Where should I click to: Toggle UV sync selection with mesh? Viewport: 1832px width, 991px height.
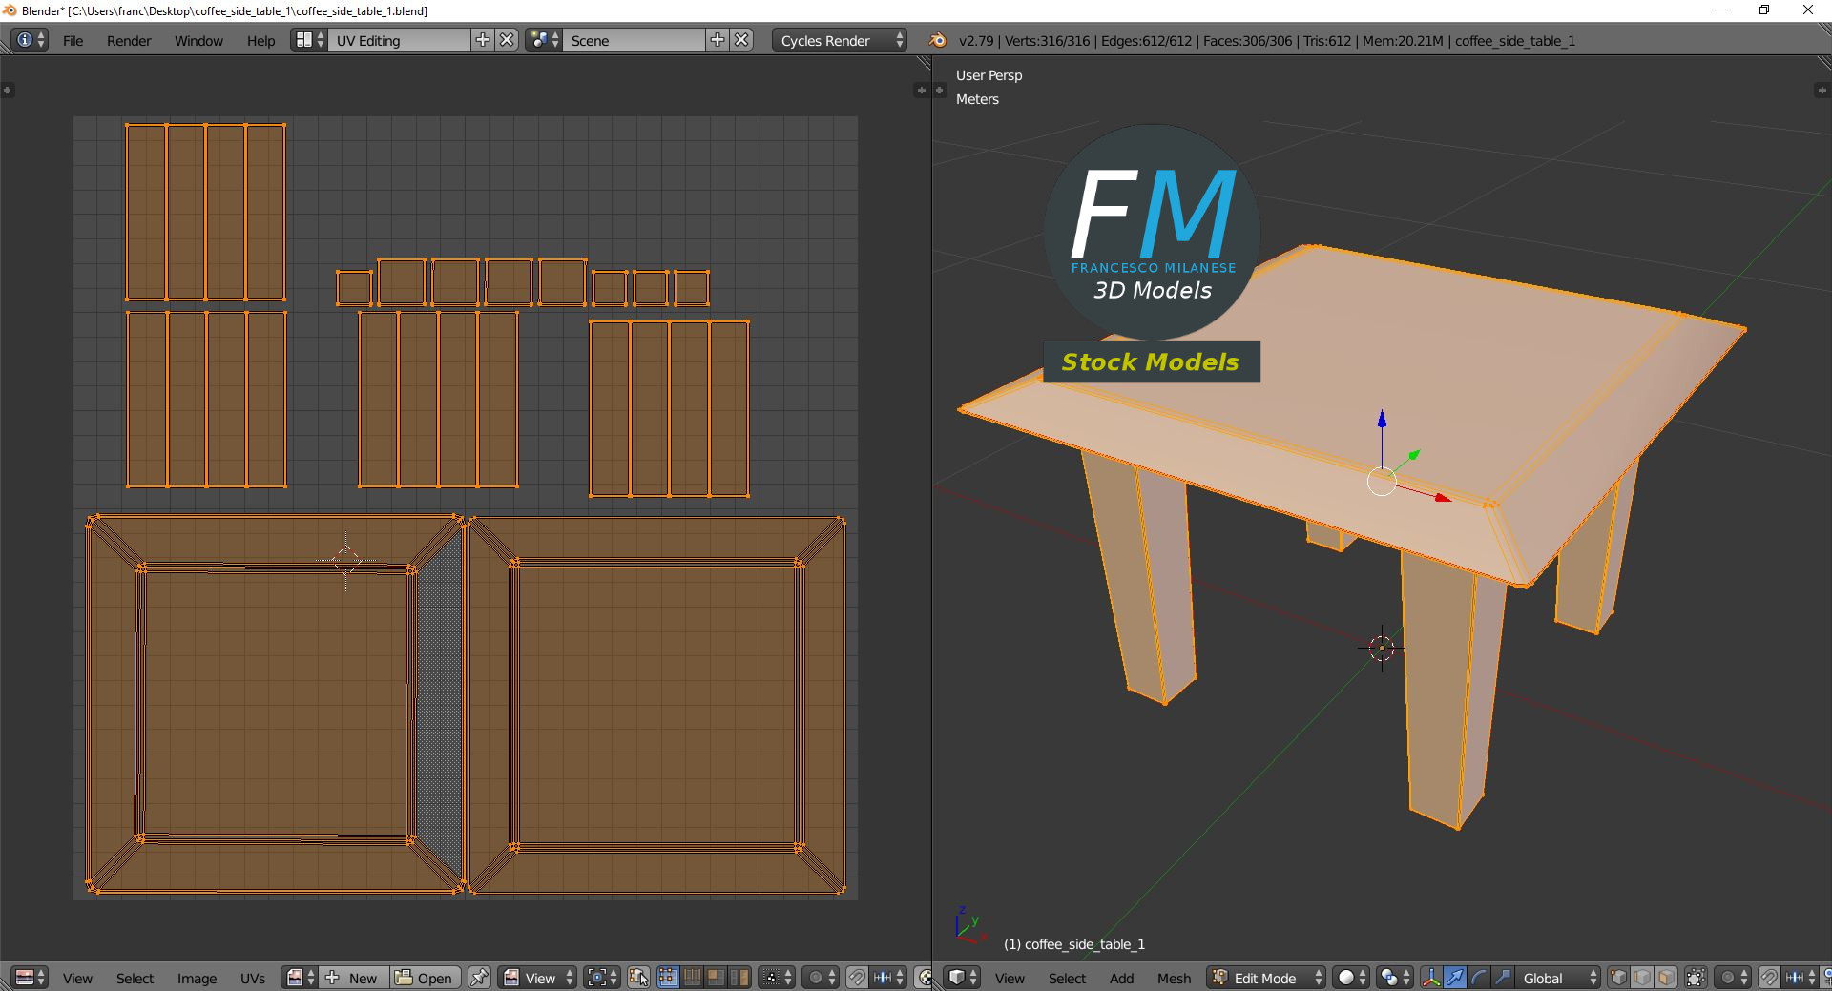(x=639, y=978)
